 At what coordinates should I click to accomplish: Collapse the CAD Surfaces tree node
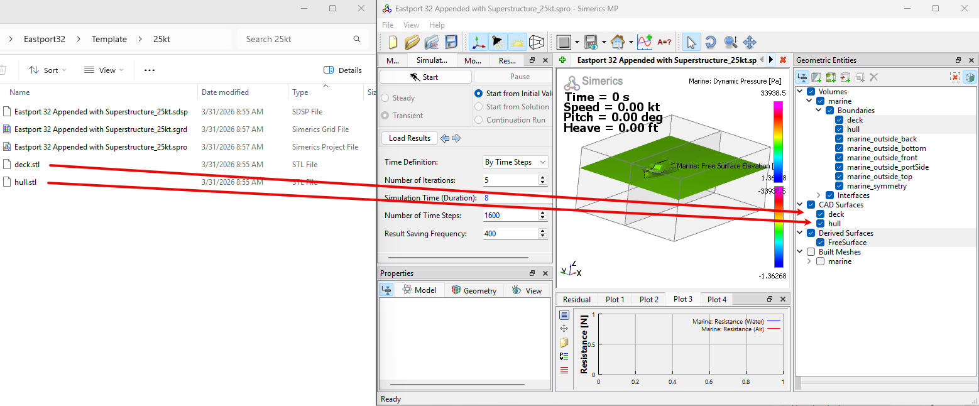point(801,205)
